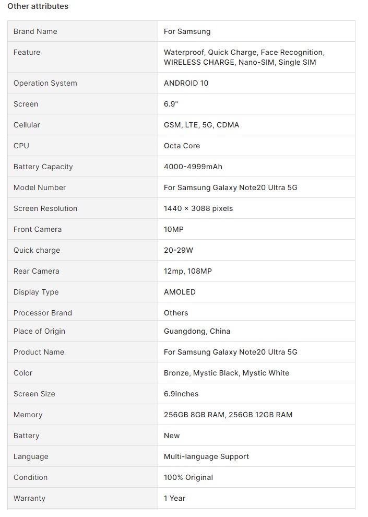Image resolution: width=368 pixels, height=517 pixels.
Task: Select the "AMOLED" display type value
Action: (180, 292)
